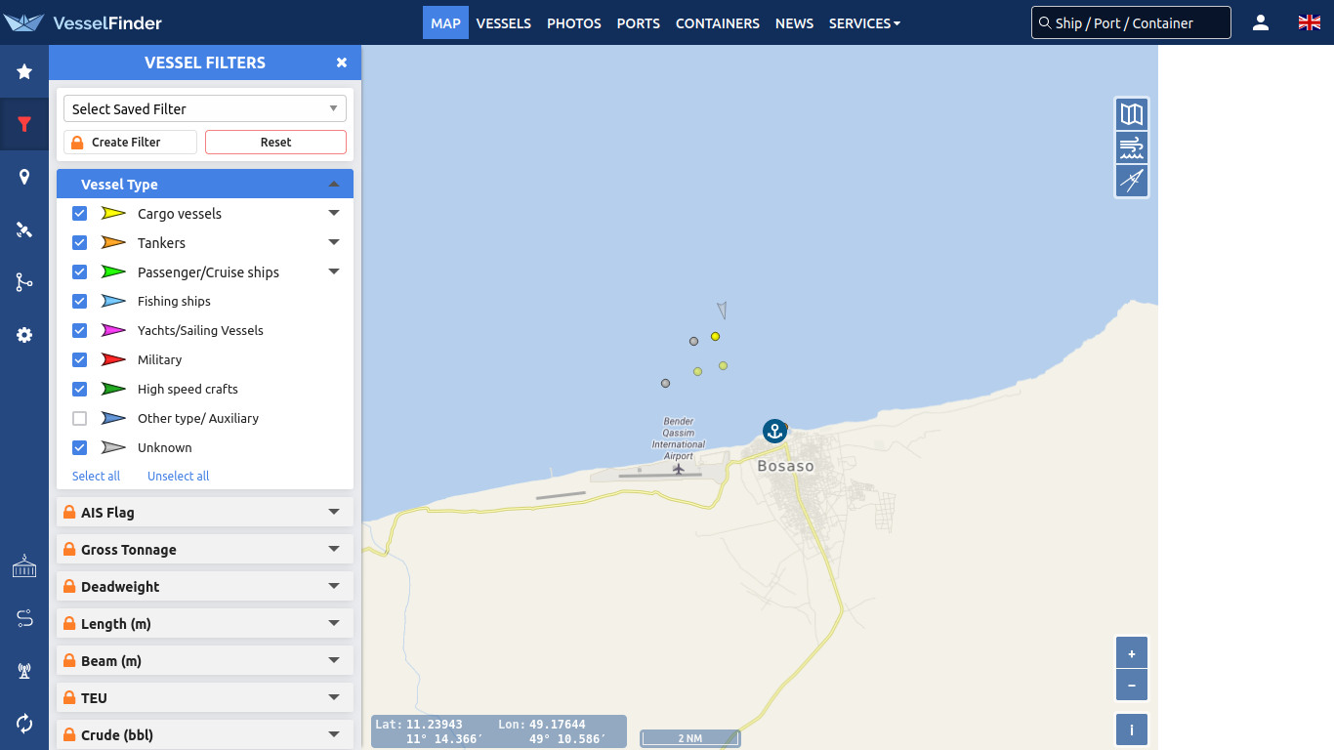Switch to the MAP tab
Viewport: 1334px width, 750px height.
tap(445, 22)
